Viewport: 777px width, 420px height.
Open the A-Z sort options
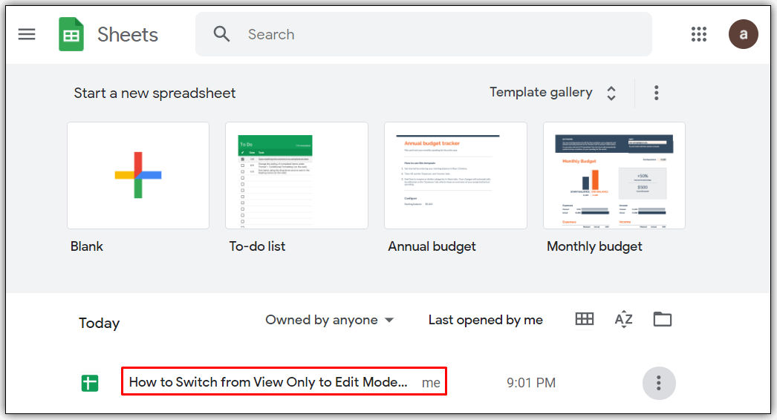point(623,319)
